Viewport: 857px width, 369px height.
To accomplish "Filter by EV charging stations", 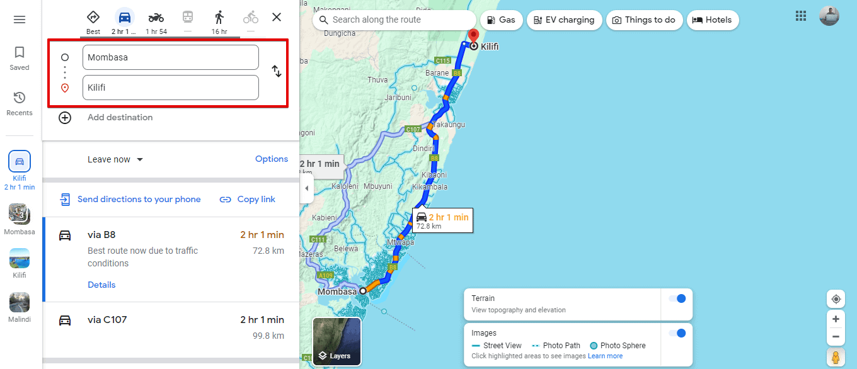I will [x=564, y=20].
